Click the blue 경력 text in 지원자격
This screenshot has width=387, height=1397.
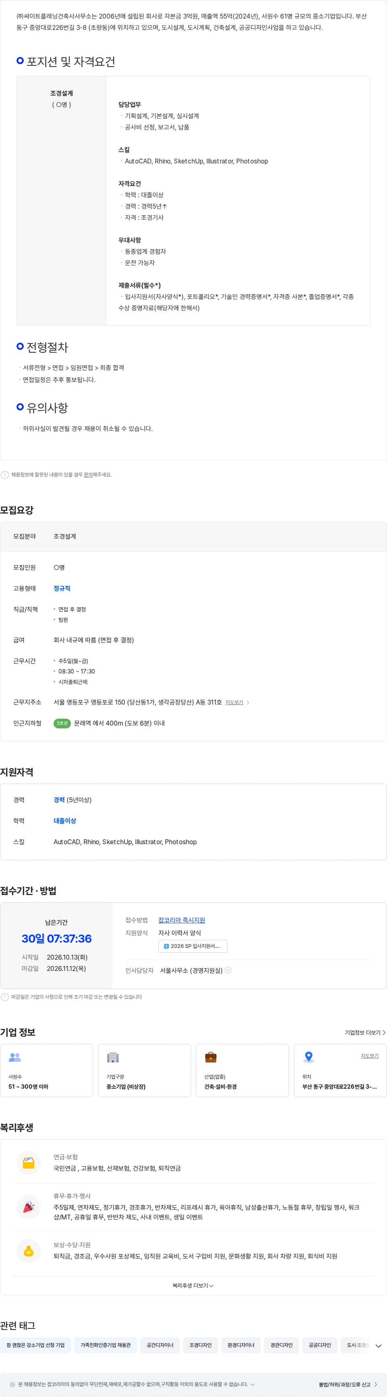coord(59,800)
